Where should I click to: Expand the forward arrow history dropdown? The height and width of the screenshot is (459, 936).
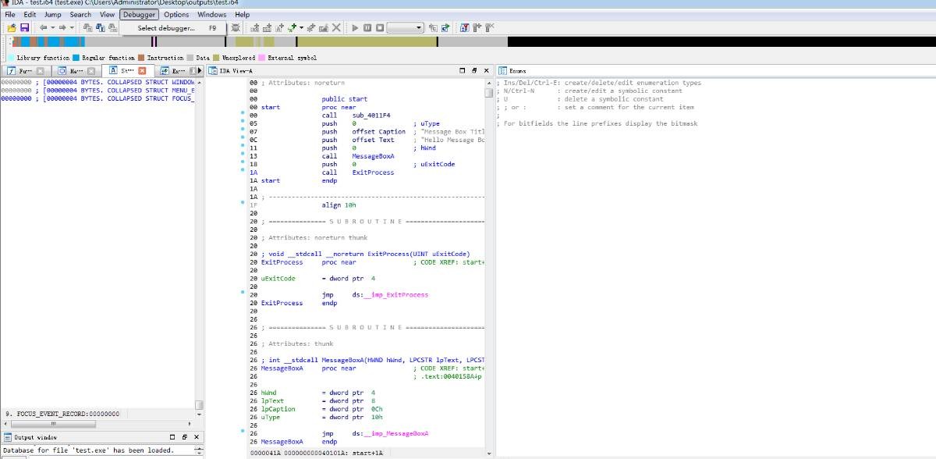72,27
